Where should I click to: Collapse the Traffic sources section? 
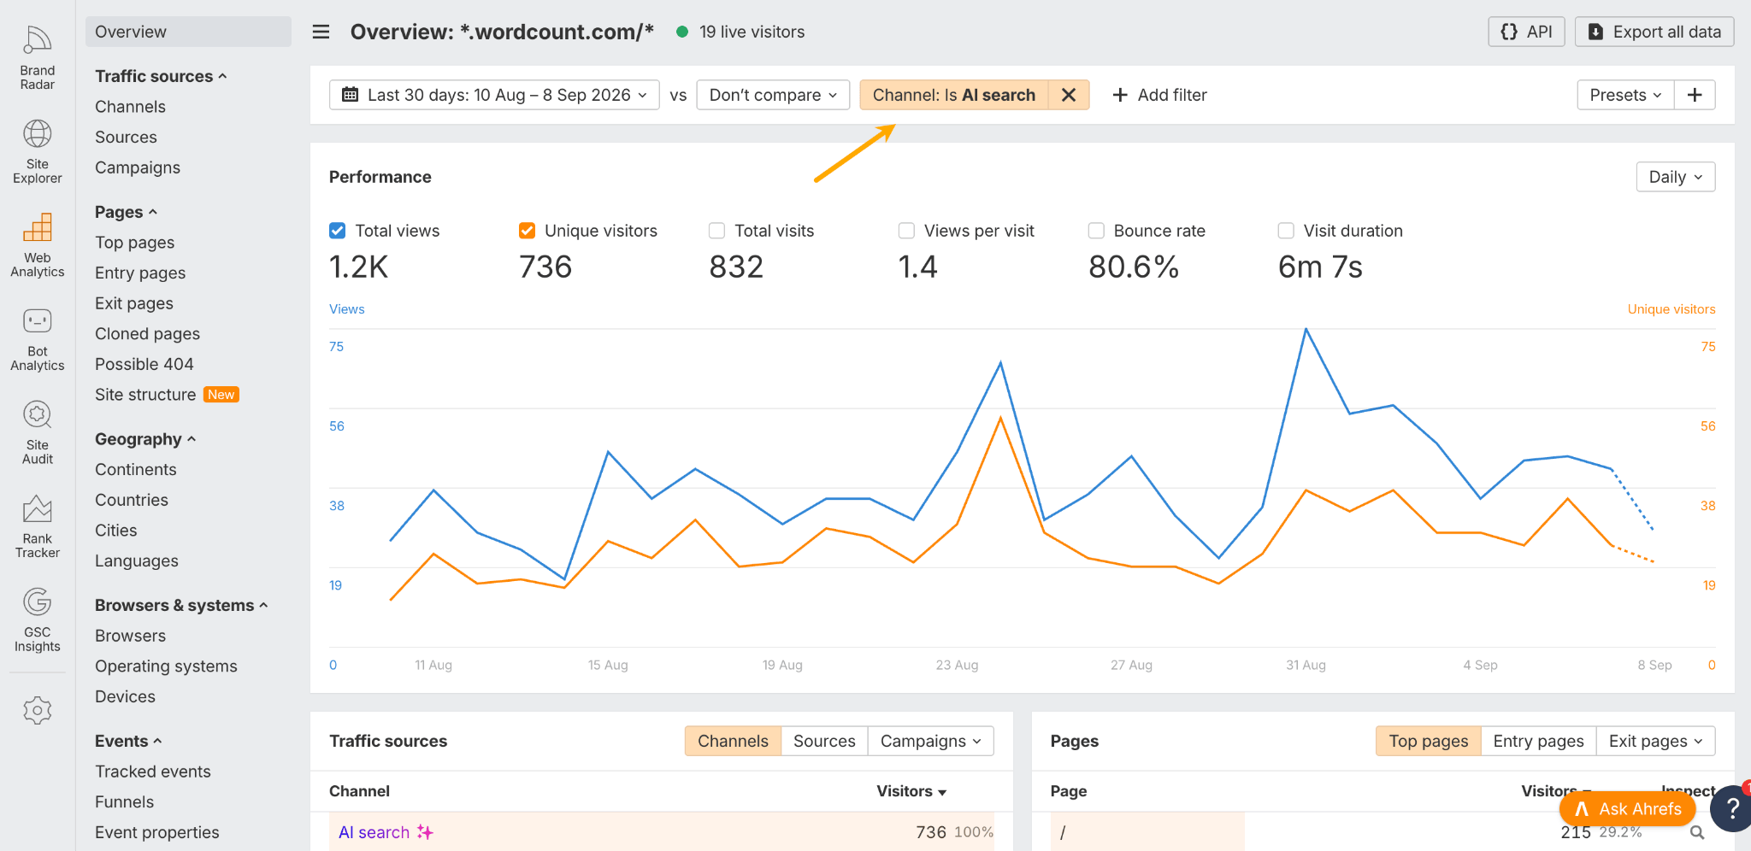pyautogui.click(x=161, y=76)
